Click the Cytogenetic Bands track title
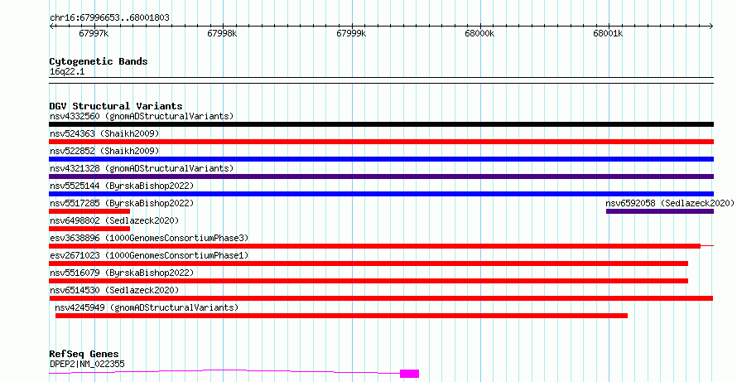 tap(99, 61)
